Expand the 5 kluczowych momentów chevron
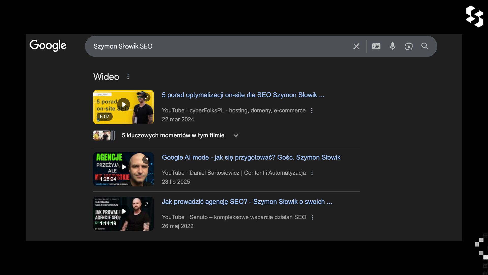 pyautogui.click(x=236, y=136)
